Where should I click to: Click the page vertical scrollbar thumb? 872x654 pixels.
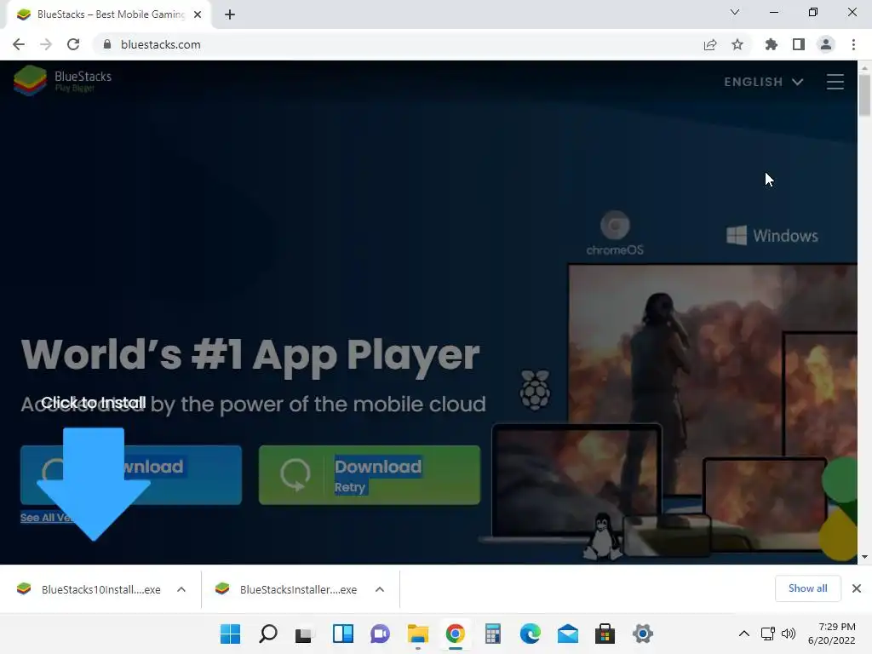[864, 95]
